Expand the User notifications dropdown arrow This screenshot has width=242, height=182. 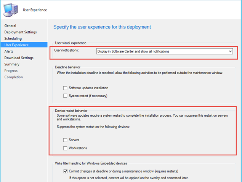click(230, 51)
